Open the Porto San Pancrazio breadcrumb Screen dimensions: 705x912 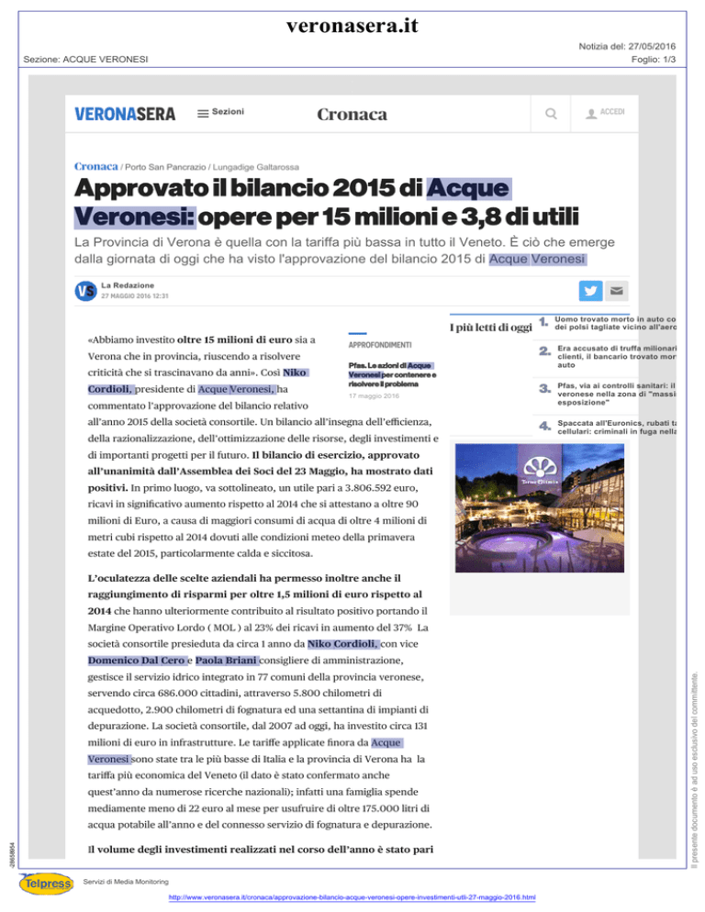[165, 167]
